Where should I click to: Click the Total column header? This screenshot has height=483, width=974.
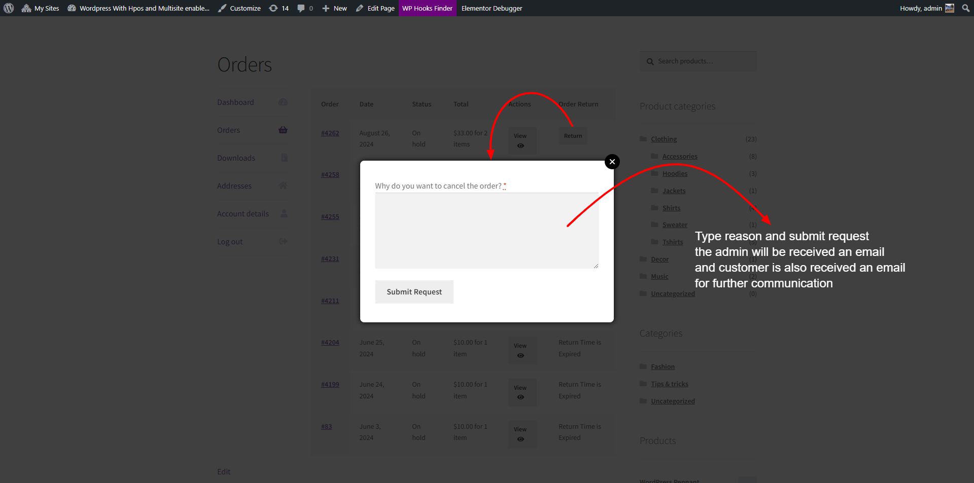pos(461,104)
